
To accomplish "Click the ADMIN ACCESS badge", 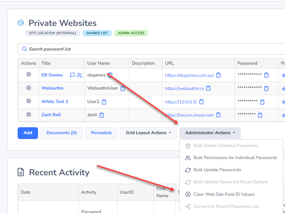I will pos(131,33).
